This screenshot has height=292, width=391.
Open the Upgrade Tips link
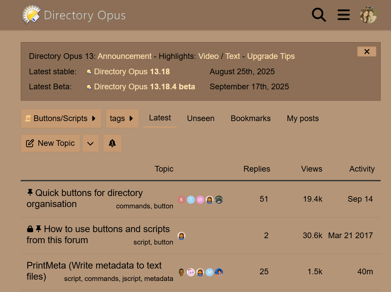coord(271,56)
